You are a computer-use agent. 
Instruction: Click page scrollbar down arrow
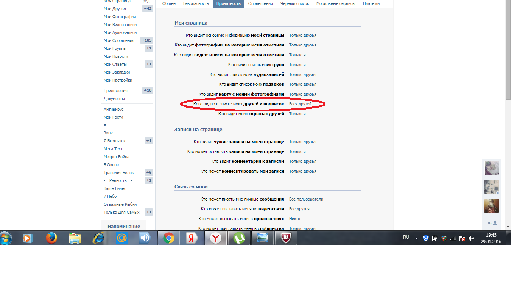508,227
